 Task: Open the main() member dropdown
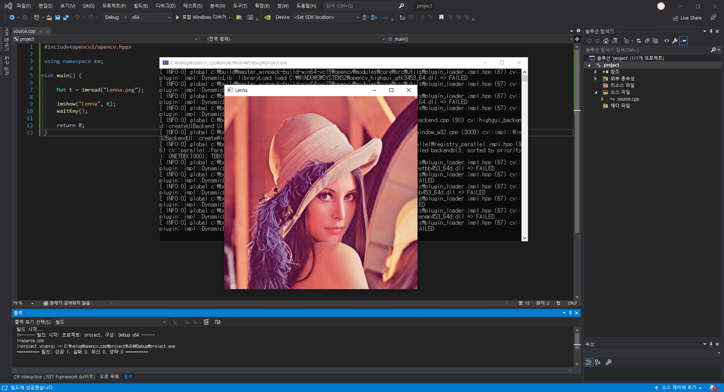coord(480,39)
